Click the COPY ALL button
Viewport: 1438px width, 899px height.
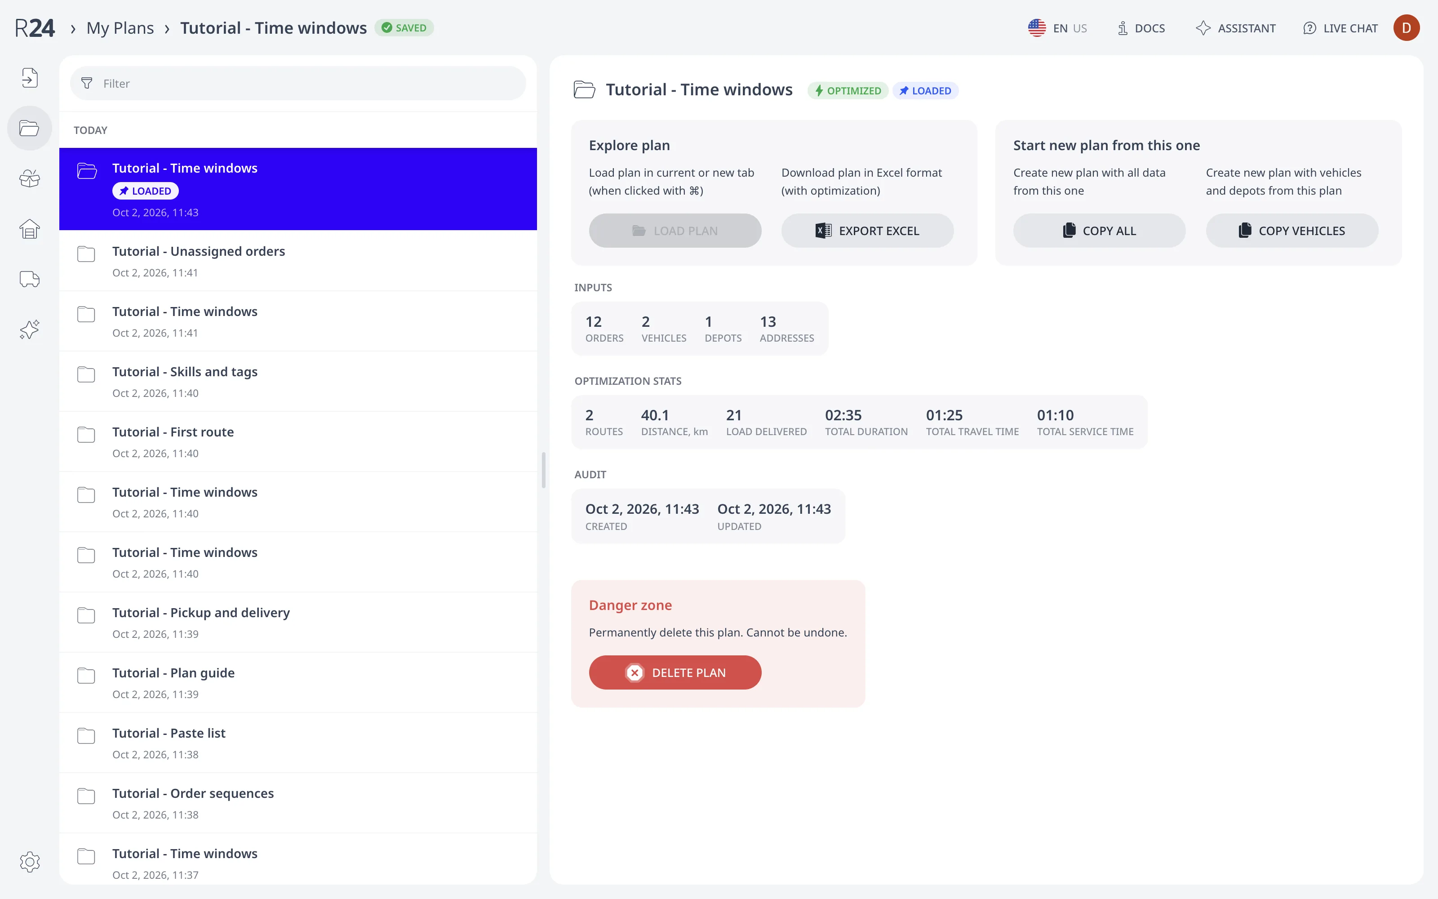(x=1099, y=231)
